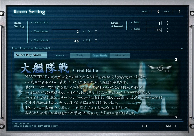Switch to the Trade play mode tab

point(80,55)
